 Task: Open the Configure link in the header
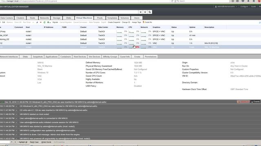(244, 6)
